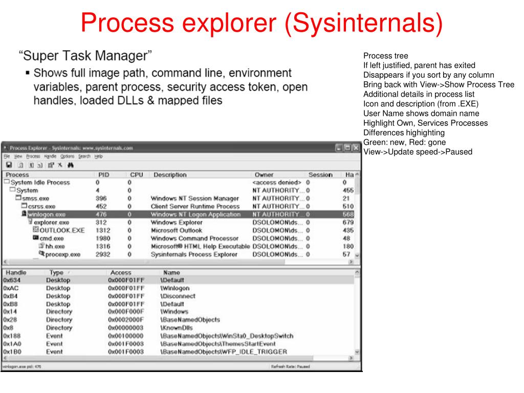Select handle 0x634 Desktop row
524x393 pixels.
[179, 280]
